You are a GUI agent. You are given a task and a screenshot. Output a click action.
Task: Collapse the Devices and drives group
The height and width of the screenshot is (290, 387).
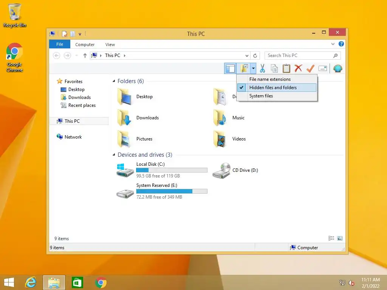(114, 154)
